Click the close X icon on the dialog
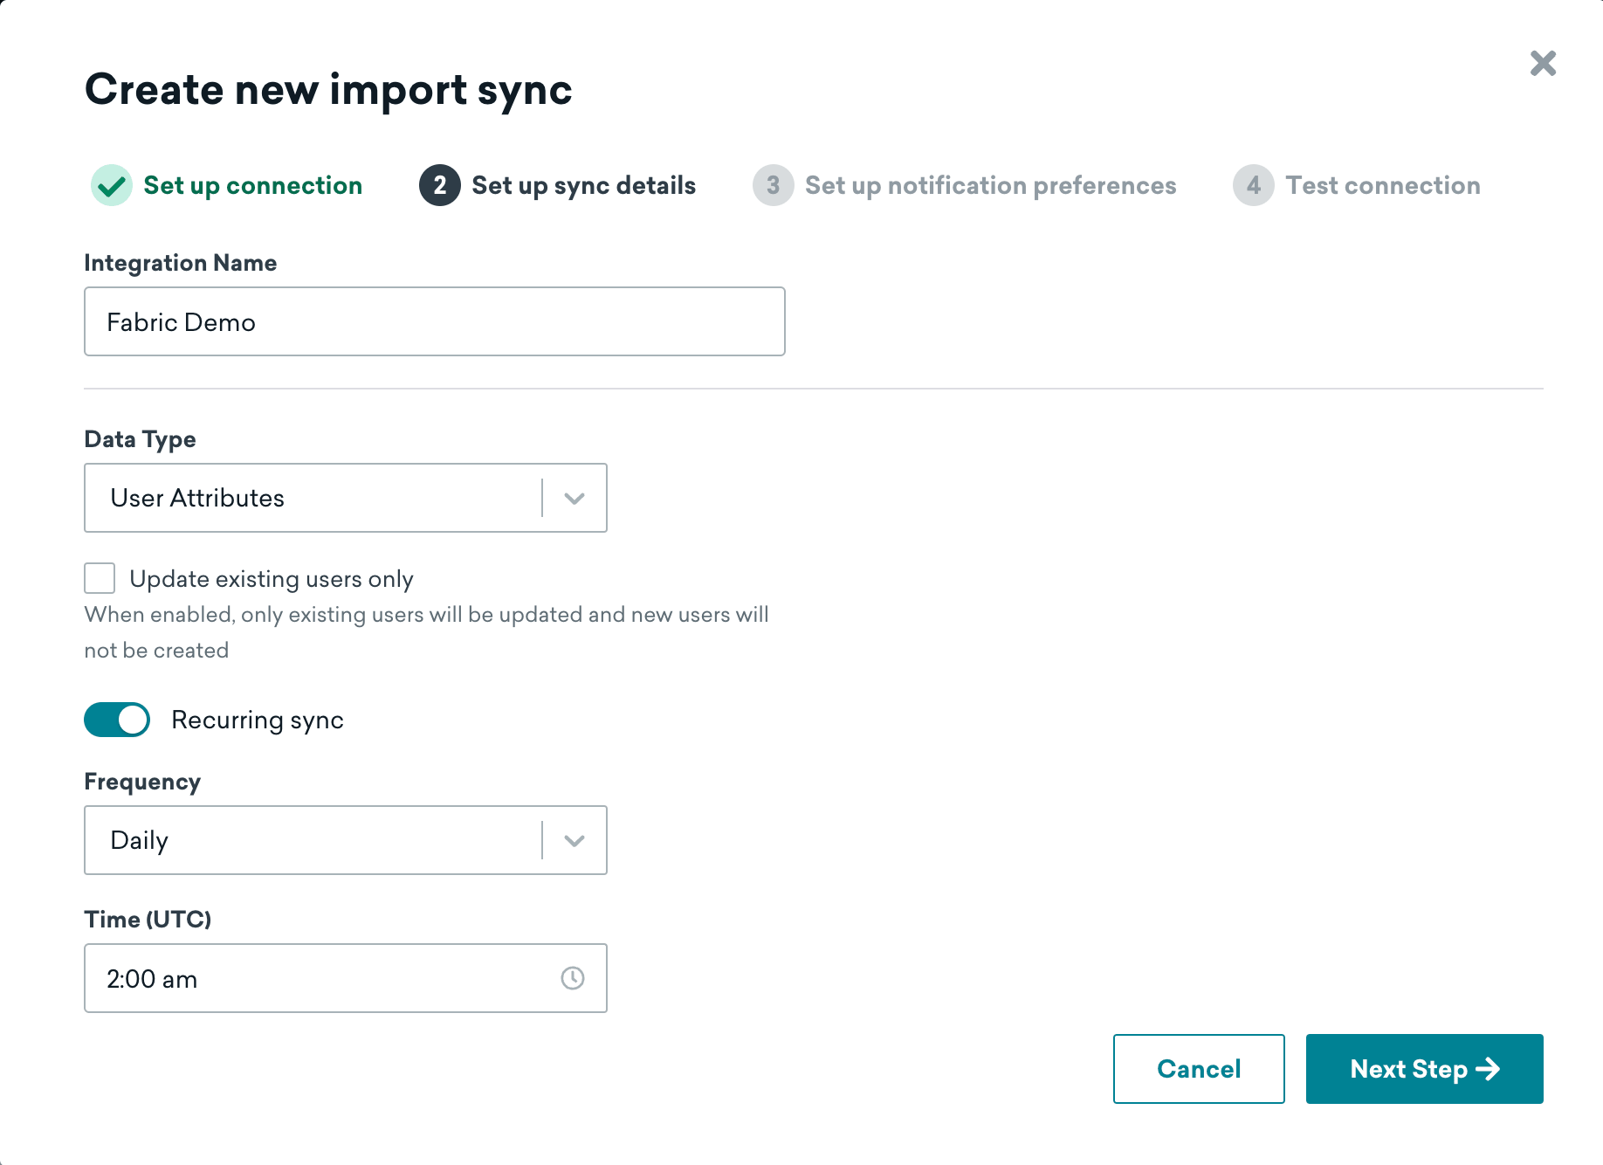This screenshot has height=1165, width=1603. (x=1542, y=63)
